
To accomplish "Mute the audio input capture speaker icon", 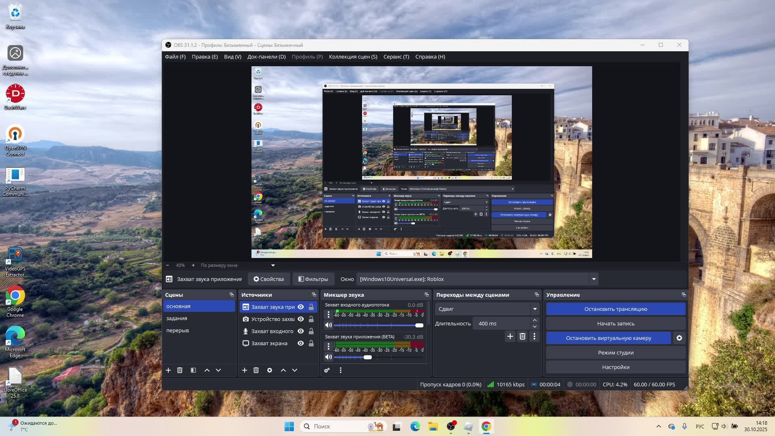I will [329, 325].
